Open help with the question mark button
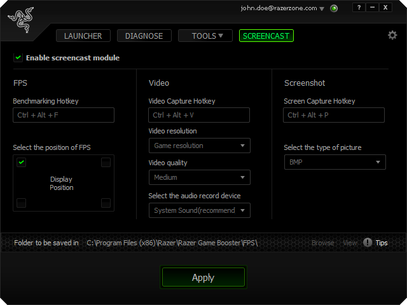Viewport: 407px width, 305px height. [x=359, y=8]
